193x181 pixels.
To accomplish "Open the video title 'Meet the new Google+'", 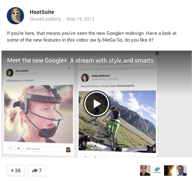I will pos(81,60).
